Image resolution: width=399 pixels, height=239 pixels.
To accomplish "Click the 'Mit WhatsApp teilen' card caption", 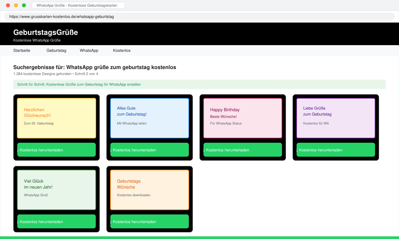I will (132, 123).
